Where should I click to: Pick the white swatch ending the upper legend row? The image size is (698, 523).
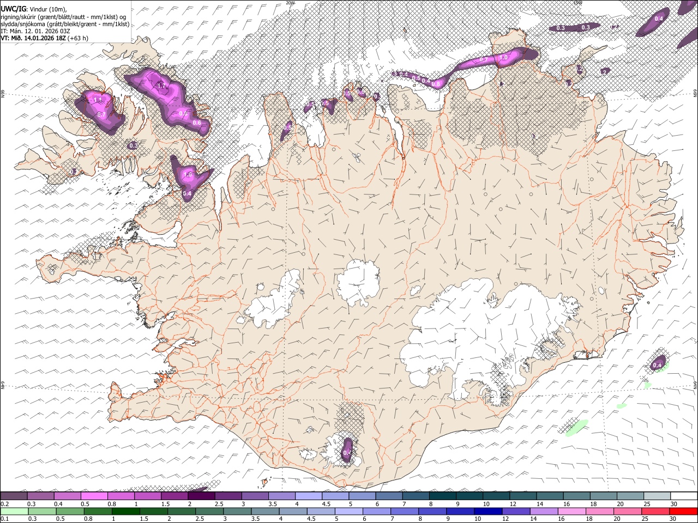tap(684, 496)
